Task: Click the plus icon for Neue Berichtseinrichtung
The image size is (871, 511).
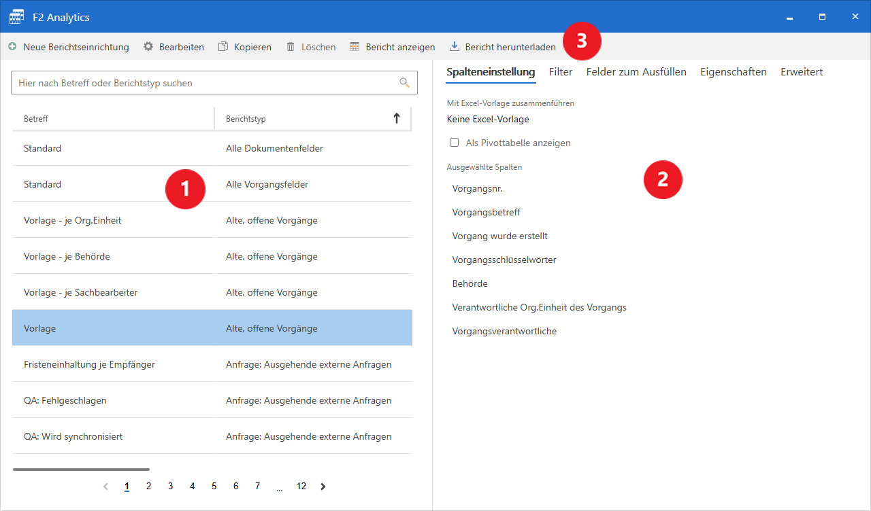Action: pyautogui.click(x=12, y=47)
